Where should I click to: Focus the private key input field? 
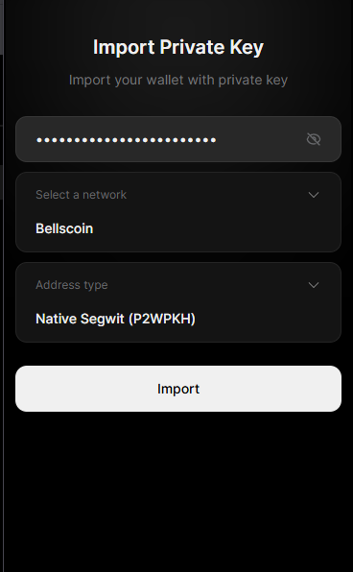tap(178, 139)
